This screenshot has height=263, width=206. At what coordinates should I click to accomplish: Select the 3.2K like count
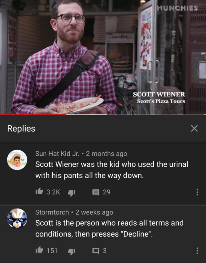click(53, 192)
